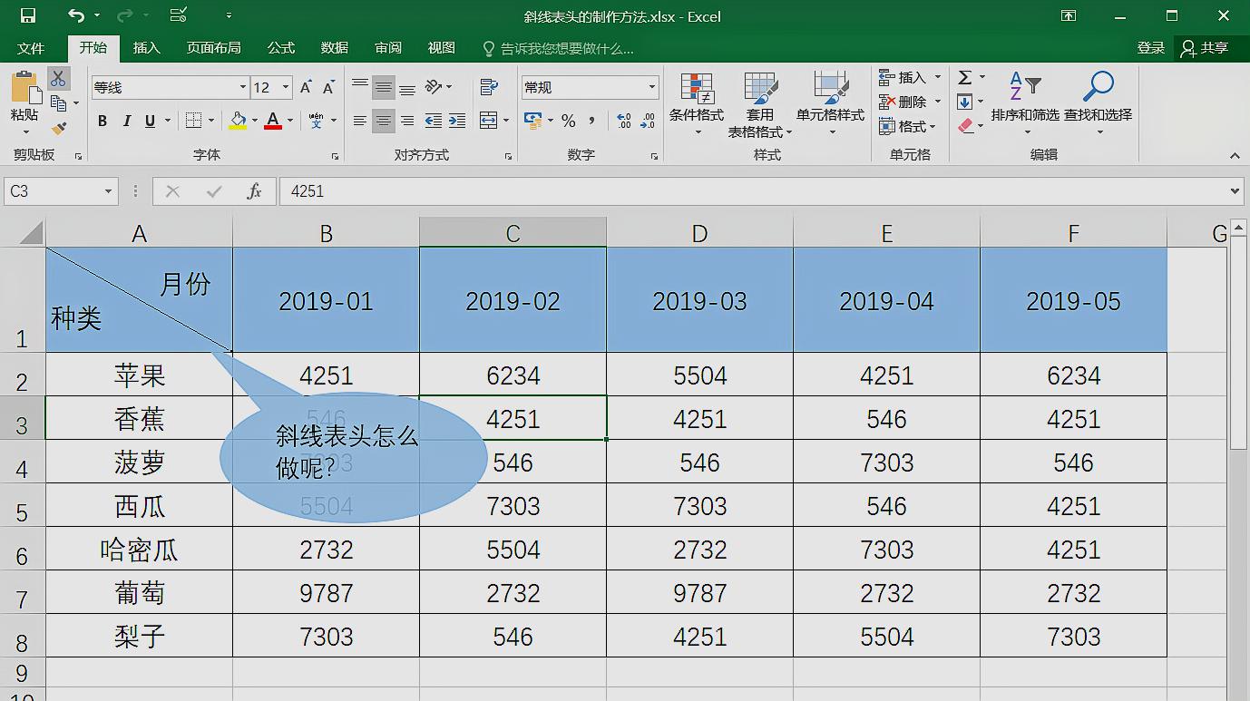Activate the Format Painter brush

tap(58, 128)
